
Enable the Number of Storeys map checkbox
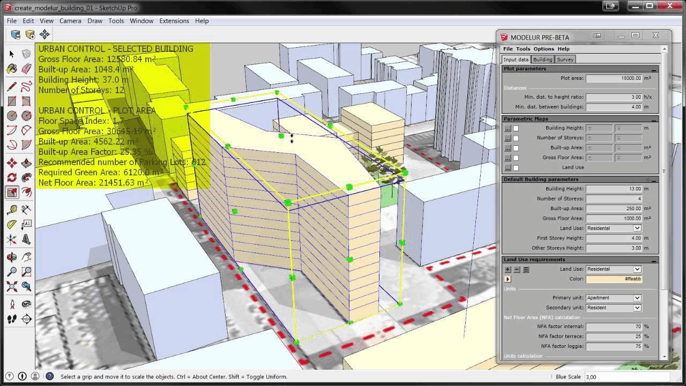tap(516, 138)
